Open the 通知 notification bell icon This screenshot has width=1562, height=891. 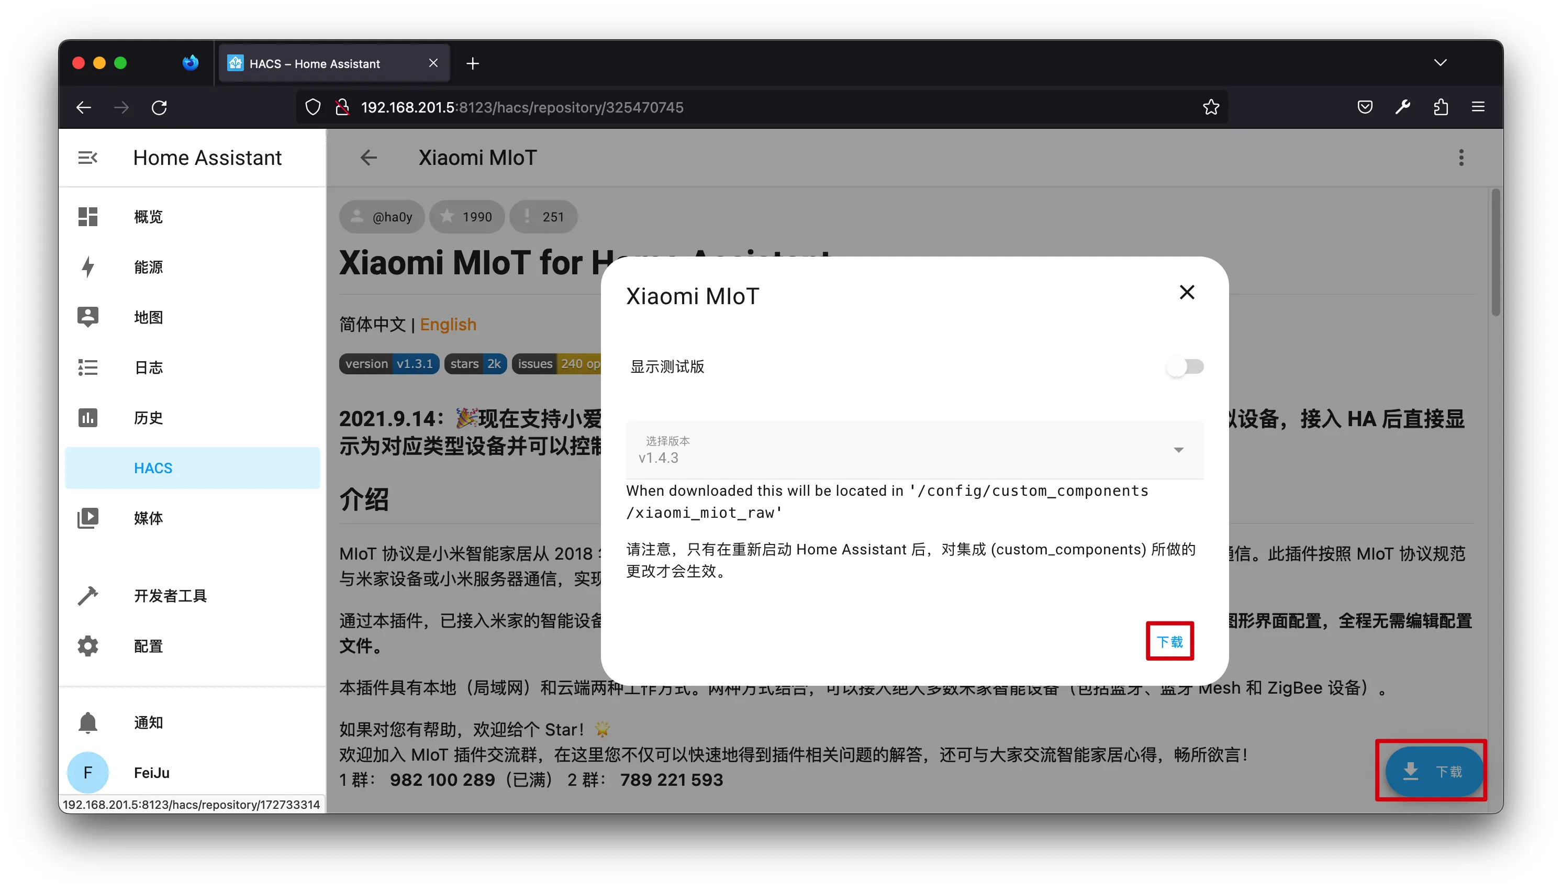tap(87, 722)
